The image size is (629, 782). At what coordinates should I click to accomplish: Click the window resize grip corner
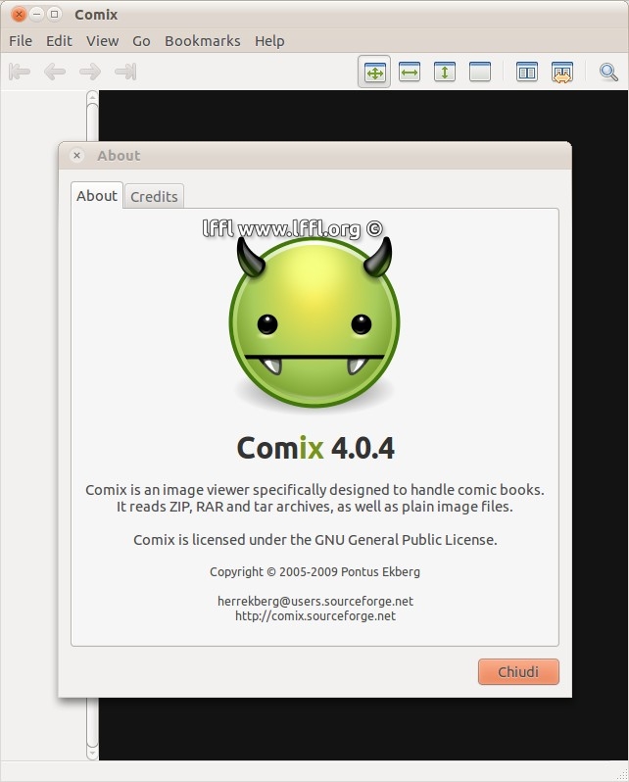622,775
